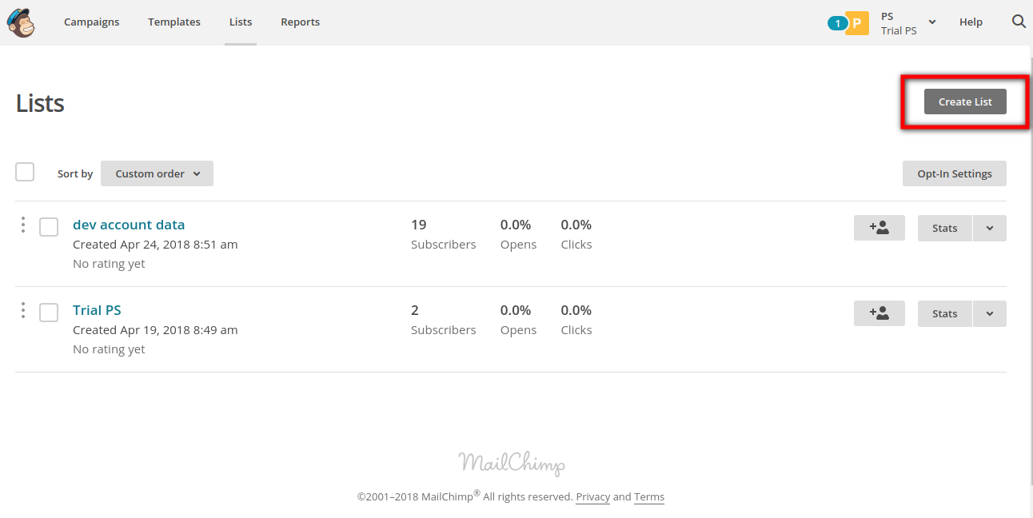Expand dropdown arrow next to dev account Stats
The height and width of the screenshot is (518, 1033).
click(x=989, y=228)
